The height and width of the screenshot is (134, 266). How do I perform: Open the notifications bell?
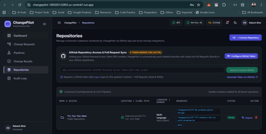tap(227, 23)
